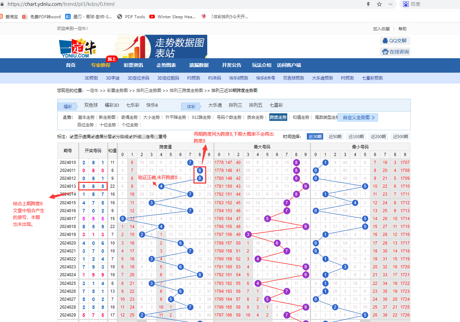Open the YouTube Winter Sleep bookmark

[172, 17]
